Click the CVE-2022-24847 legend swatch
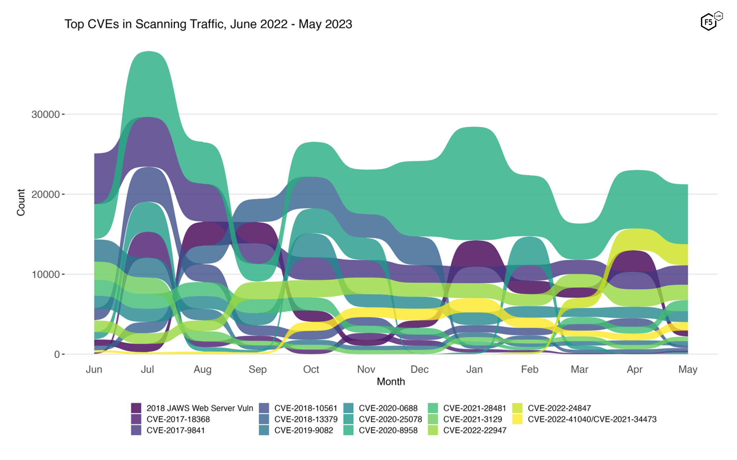 [517, 408]
